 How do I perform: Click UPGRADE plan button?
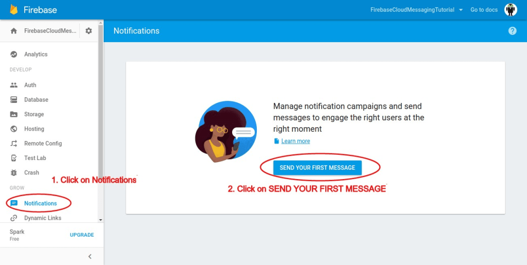(x=82, y=235)
